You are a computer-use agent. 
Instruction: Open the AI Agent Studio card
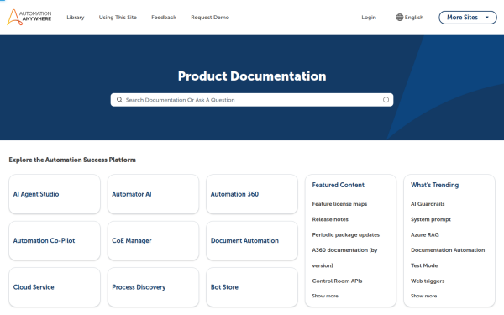[55, 194]
